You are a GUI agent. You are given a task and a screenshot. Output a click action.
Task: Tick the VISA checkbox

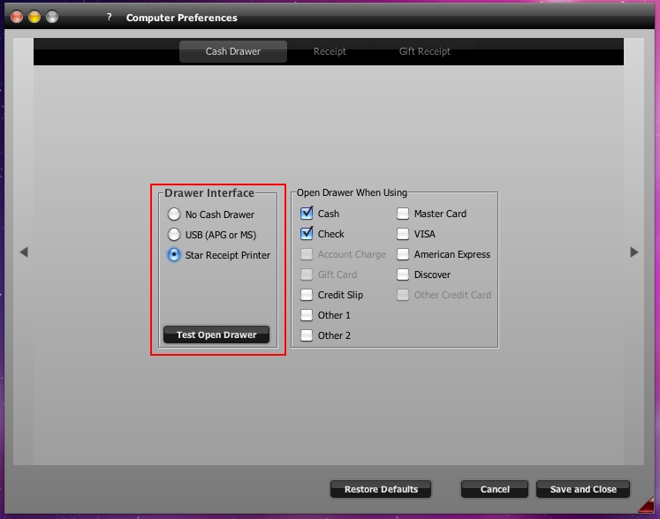[403, 234]
